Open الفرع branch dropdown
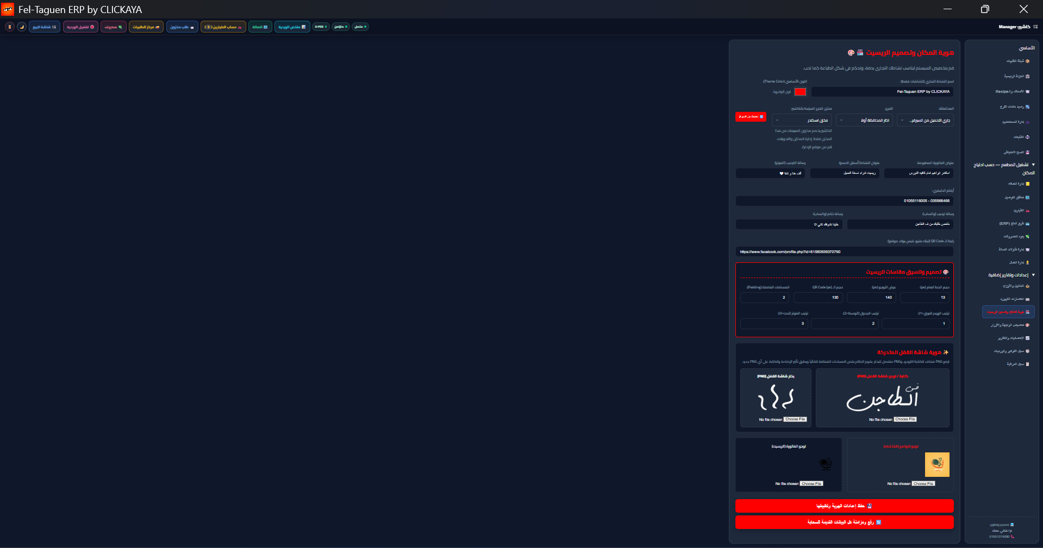The height and width of the screenshot is (548, 1043). pos(864,120)
